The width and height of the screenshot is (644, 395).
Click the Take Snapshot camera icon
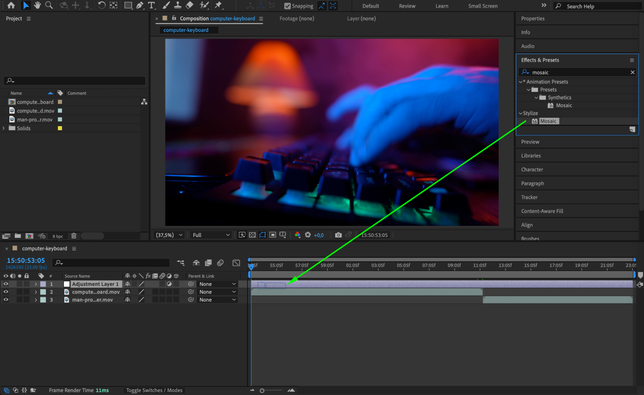point(338,235)
